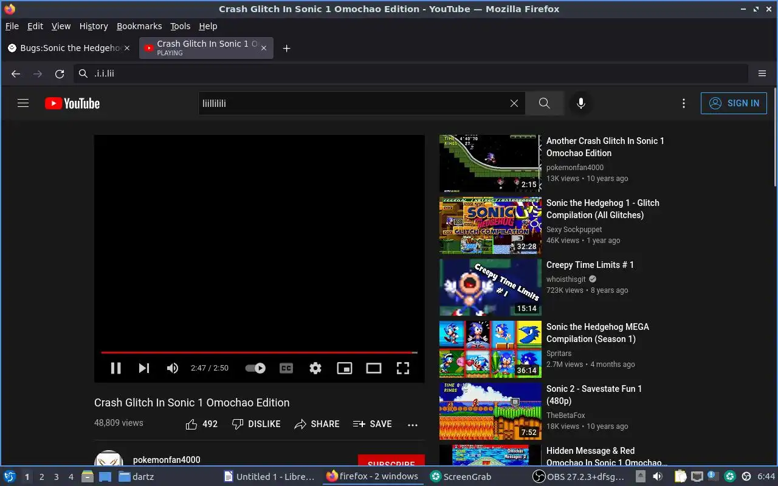778x486 pixels.
Task: Open Sonic the Hedgehog 1 Glitch Compilation title
Action: [x=603, y=209]
